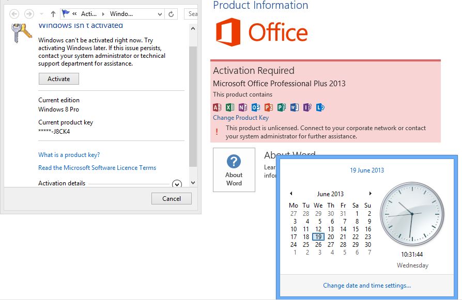This screenshot has width=462, height=300.
Task: Go to previous month in calendar
Action: coord(291,194)
